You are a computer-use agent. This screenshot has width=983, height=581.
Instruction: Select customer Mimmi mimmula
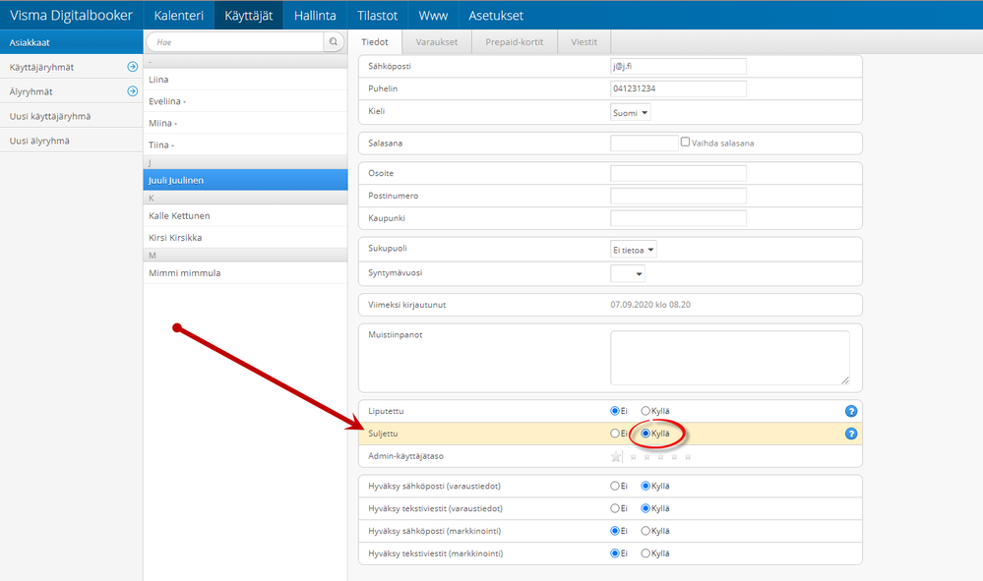[245, 273]
